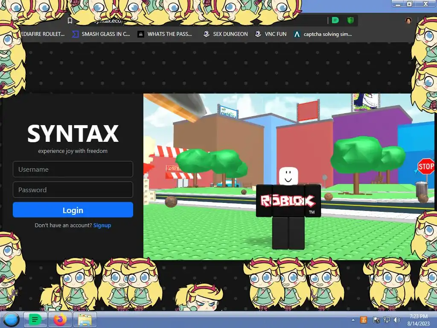Click the SYNTAX logo heading
Viewport: 437px width, 328px height.
pyautogui.click(x=73, y=134)
